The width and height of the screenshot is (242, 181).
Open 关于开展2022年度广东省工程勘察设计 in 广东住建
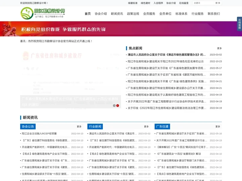click(182, 140)
